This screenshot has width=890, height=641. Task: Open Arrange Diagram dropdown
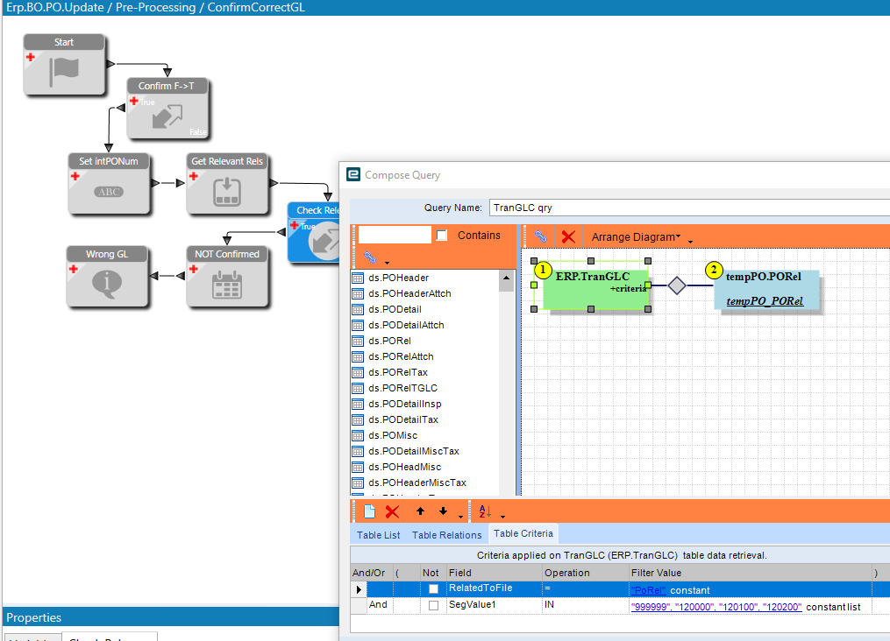coord(637,237)
